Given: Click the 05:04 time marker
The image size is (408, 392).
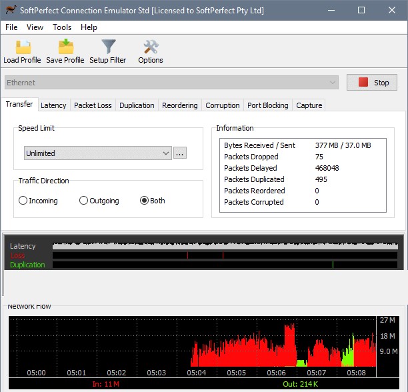Looking at the screenshot, I should pos(197,373).
